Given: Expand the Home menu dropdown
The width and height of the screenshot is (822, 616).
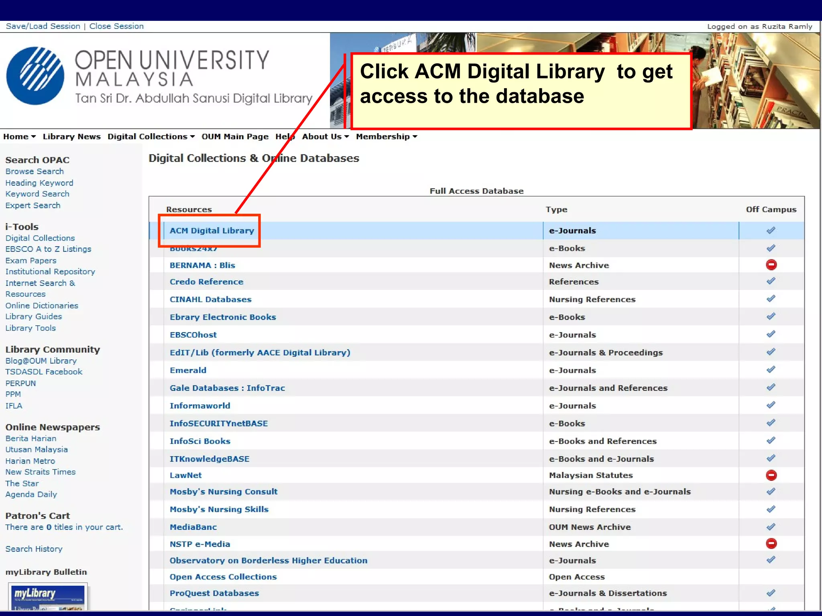Looking at the screenshot, I should tap(19, 137).
